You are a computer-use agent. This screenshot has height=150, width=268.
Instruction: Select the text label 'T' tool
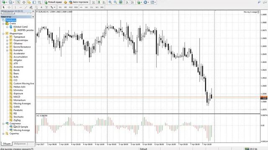pyautogui.click(x=46, y=7)
